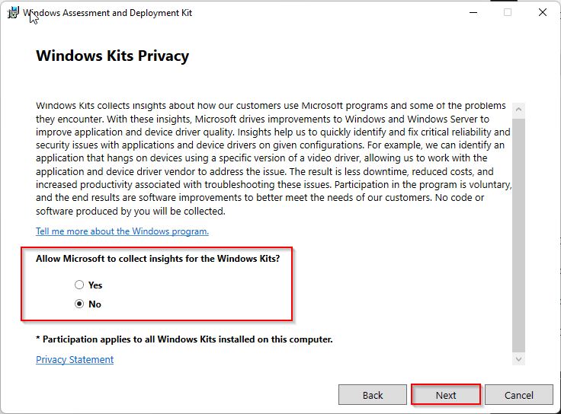
Task: Click the scrollbar up arrow
Action: [519, 108]
